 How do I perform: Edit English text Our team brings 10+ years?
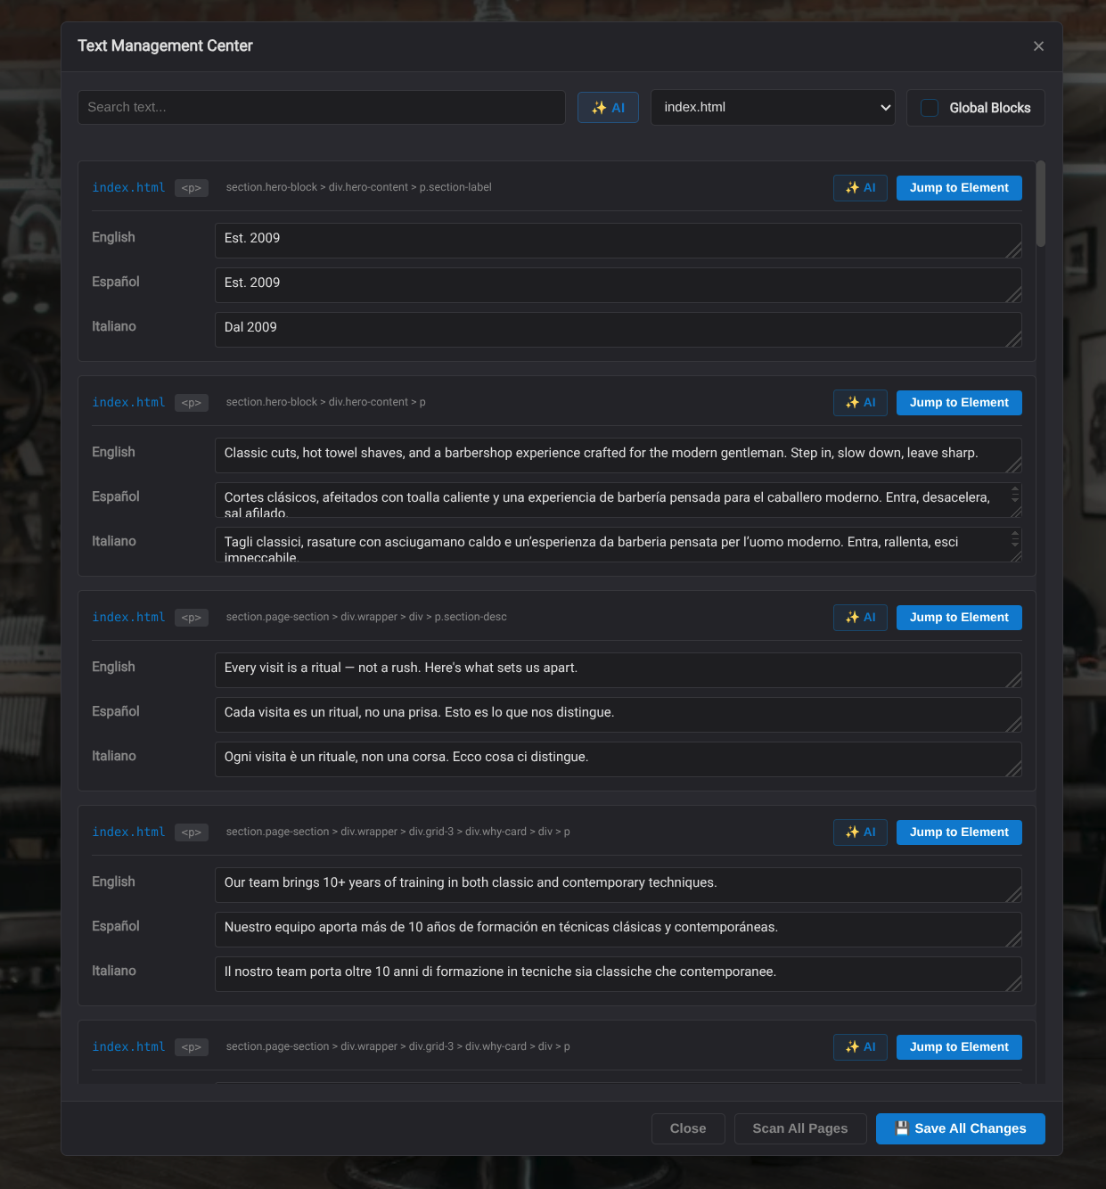(619, 885)
